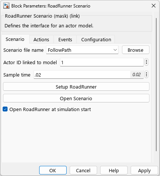Confirm with the OK button
Image resolution: width=160 pixels, height=176 pixels.
[x=53, y=170]
